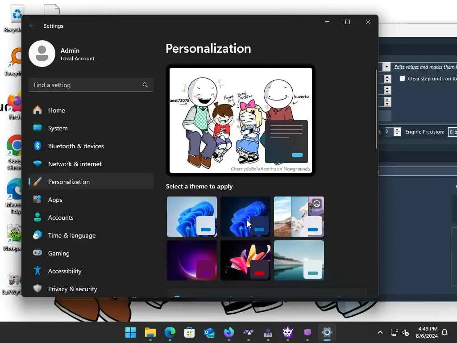The image size is (457, 343).
Task: Click the Time & language clock icon
Action: (37, 235)
